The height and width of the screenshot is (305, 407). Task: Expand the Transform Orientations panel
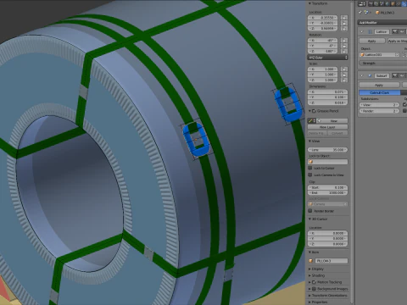click(310, 296)
